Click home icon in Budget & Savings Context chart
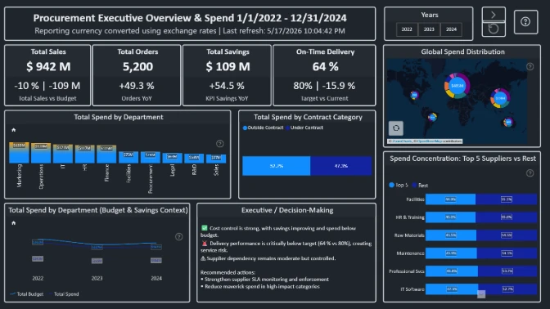This screenshot has width=550, height=309. click(14, 223)
